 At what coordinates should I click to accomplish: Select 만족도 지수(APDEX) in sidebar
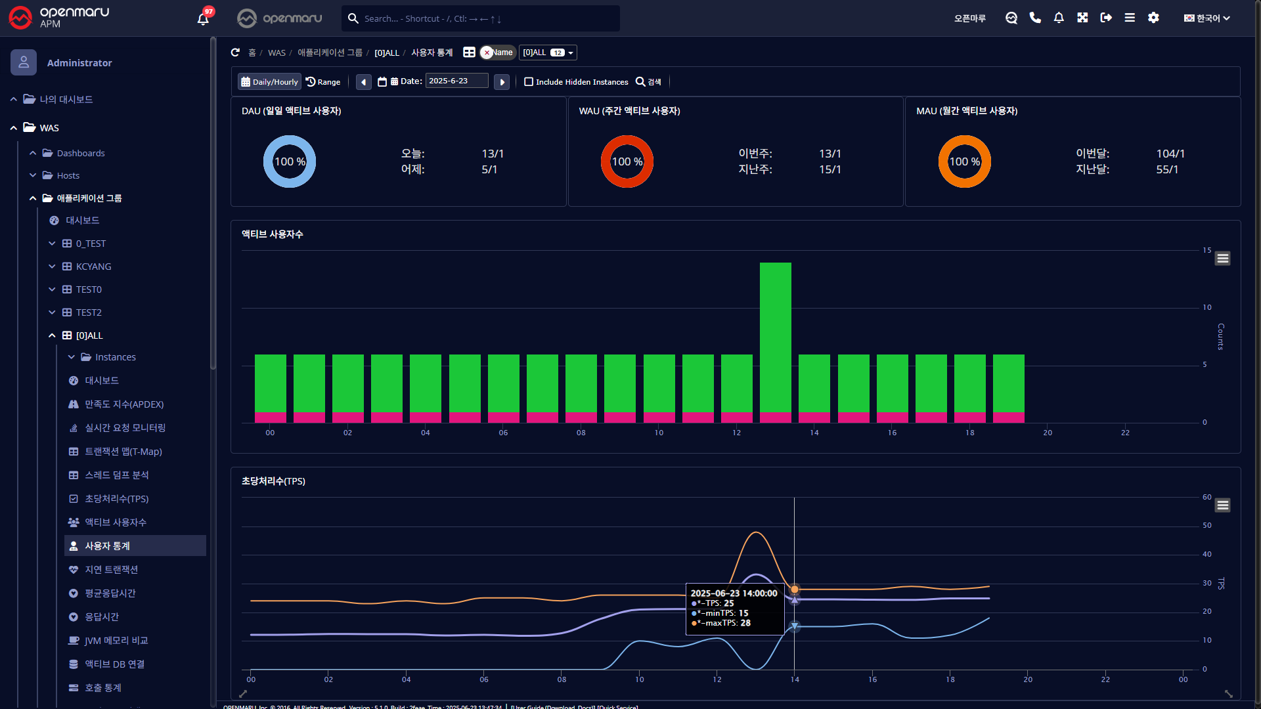click(124, 404)
